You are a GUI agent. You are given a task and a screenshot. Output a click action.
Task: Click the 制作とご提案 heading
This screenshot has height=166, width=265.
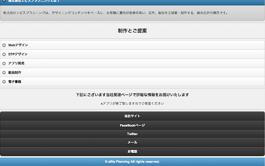pos(132,31)
